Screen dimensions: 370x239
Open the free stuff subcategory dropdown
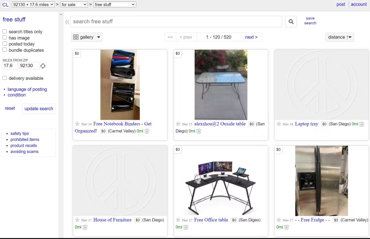(x=115, y=4)
